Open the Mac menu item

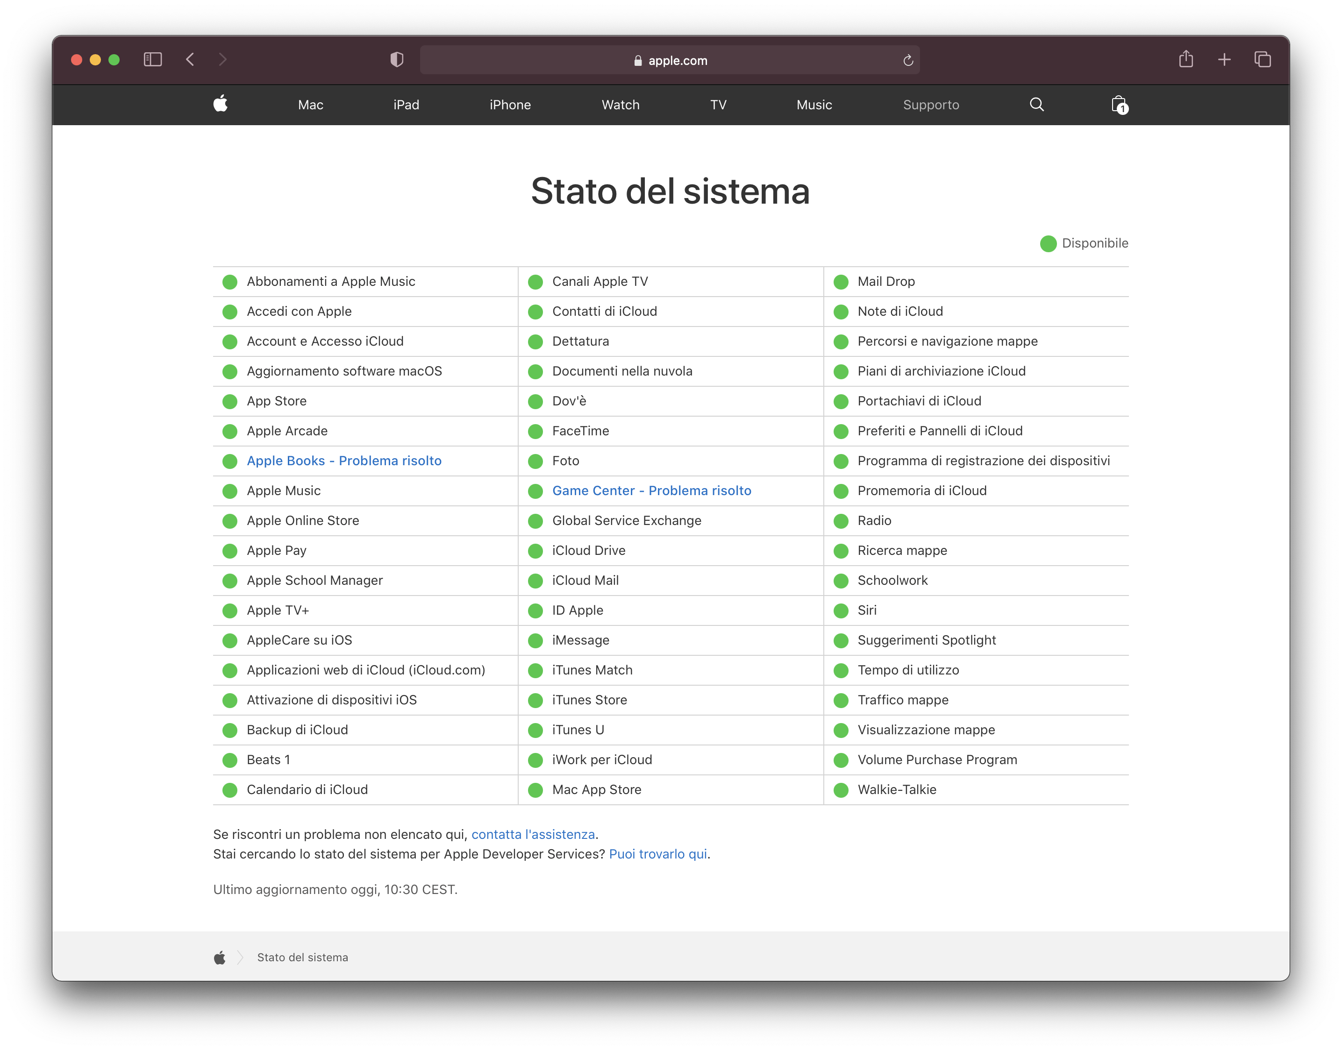pyautogui.click(x=311, y=105)
